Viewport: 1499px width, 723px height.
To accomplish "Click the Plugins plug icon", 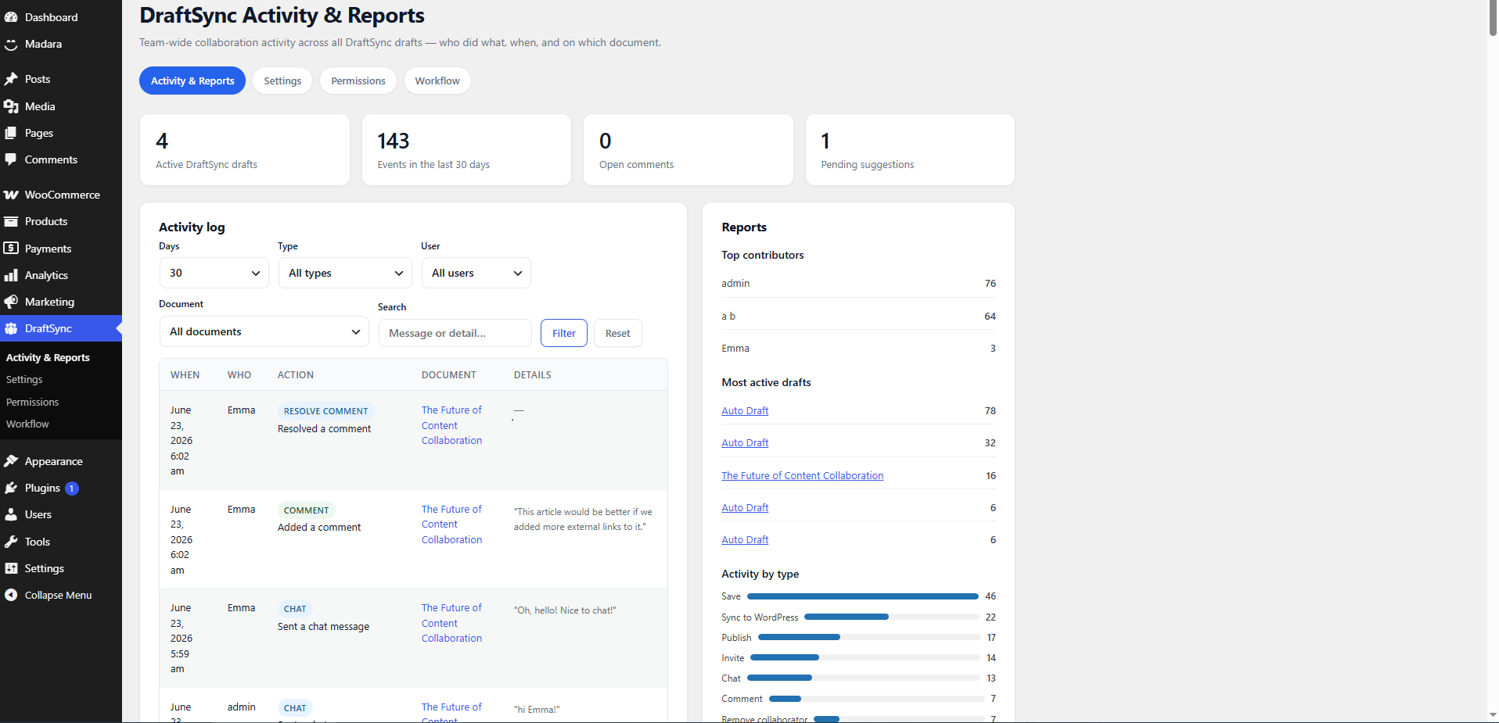I will pyautogui.click(x=11, y=488).
